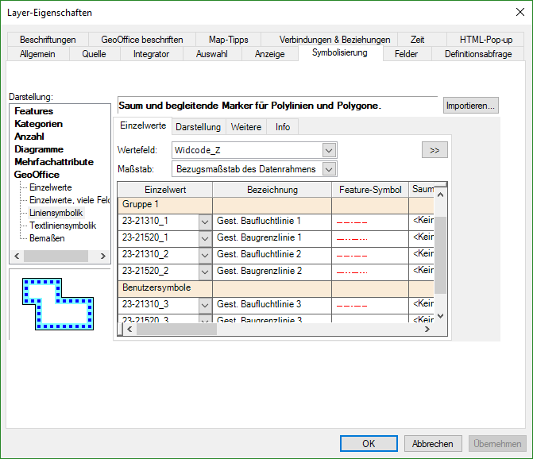This screenshot has height=459, width=533.
Task: Expand the dropdown for value 23-21310_1
Action: 204,221
